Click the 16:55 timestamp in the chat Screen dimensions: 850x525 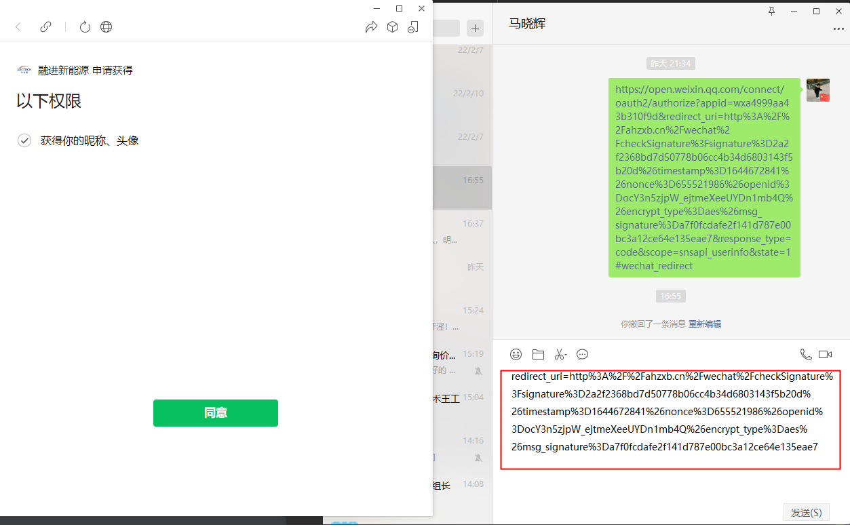670,296
